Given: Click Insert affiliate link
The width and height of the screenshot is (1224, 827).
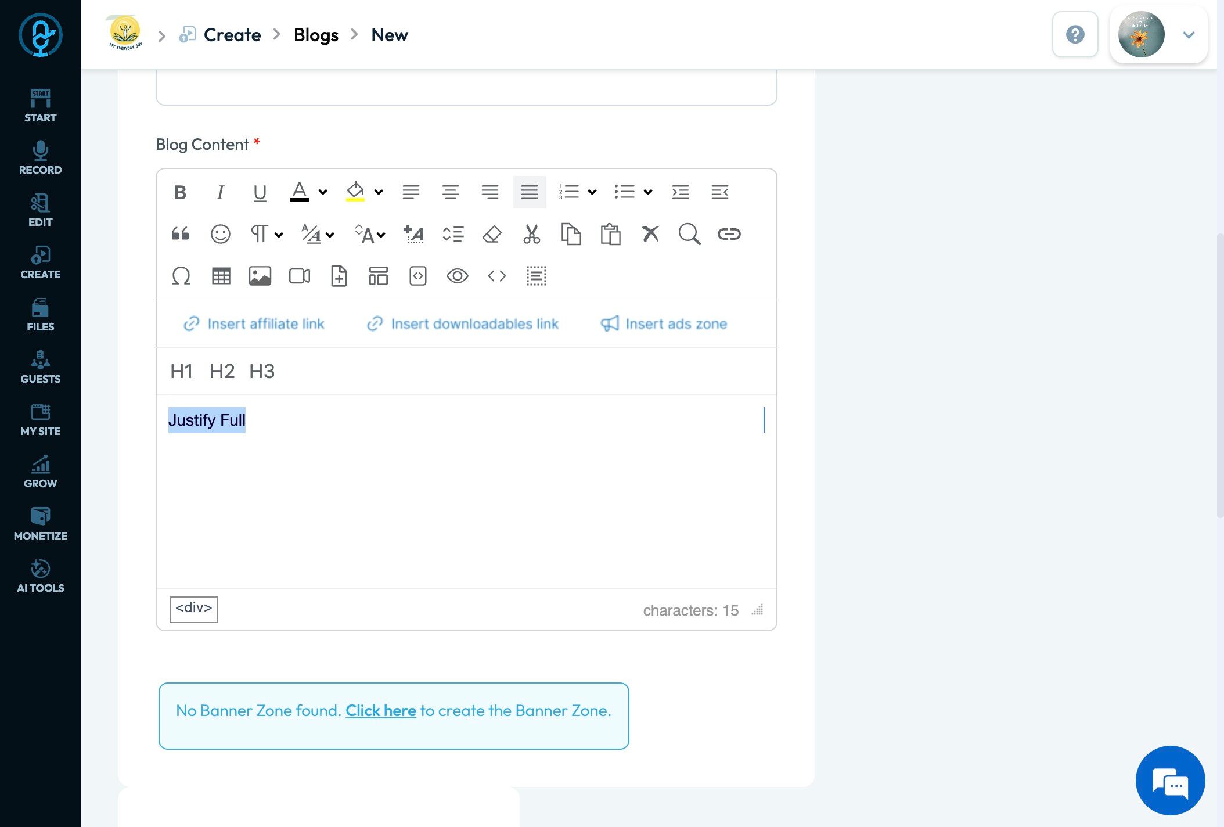Looking at the screenshot, I should [254, 323].
